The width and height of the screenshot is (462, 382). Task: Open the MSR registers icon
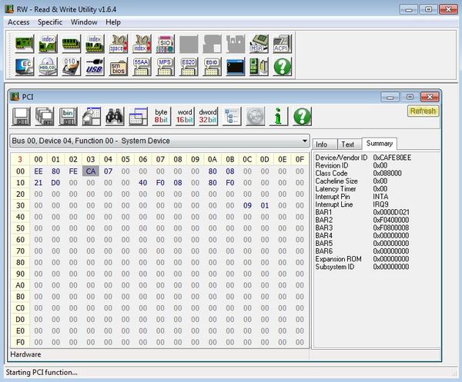(x=259, y=44)
